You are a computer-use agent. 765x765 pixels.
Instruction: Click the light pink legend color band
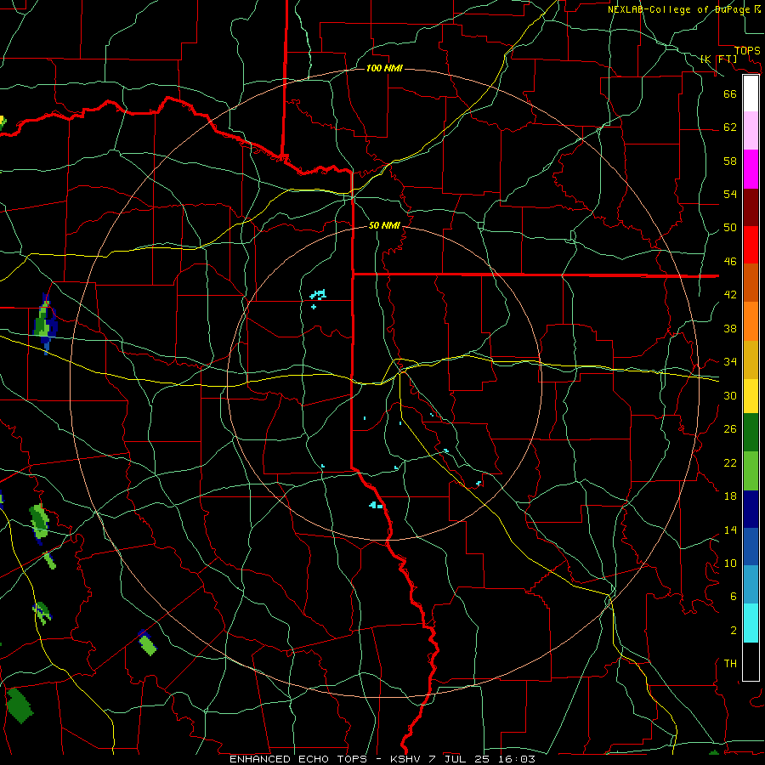point(751,130)
